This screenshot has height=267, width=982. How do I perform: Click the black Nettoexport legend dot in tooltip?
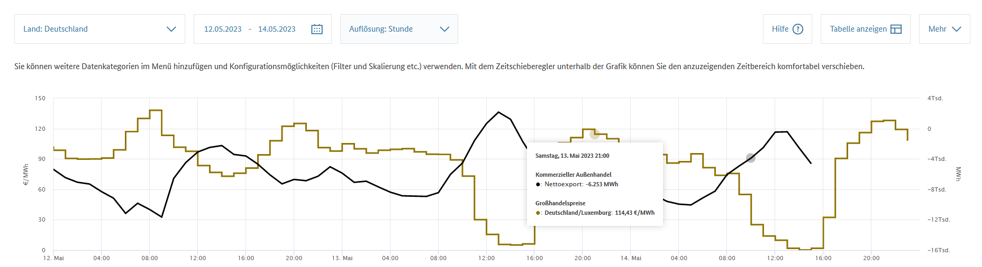(x=538, y=185)
